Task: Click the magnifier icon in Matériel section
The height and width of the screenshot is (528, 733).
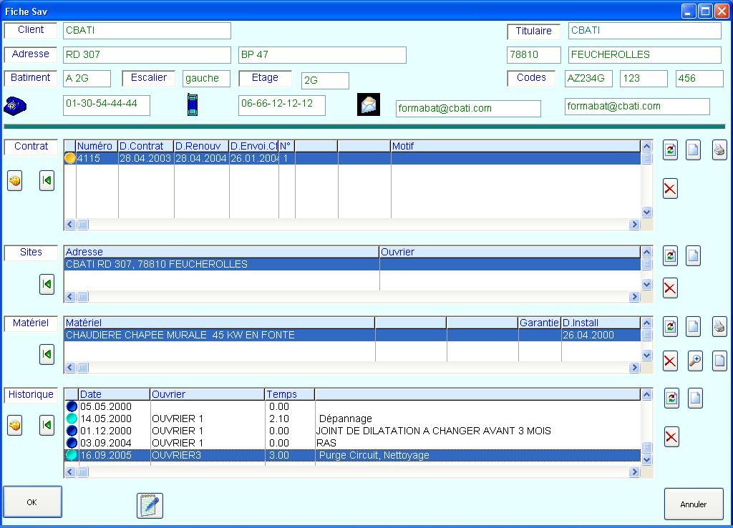Action: 695,361
